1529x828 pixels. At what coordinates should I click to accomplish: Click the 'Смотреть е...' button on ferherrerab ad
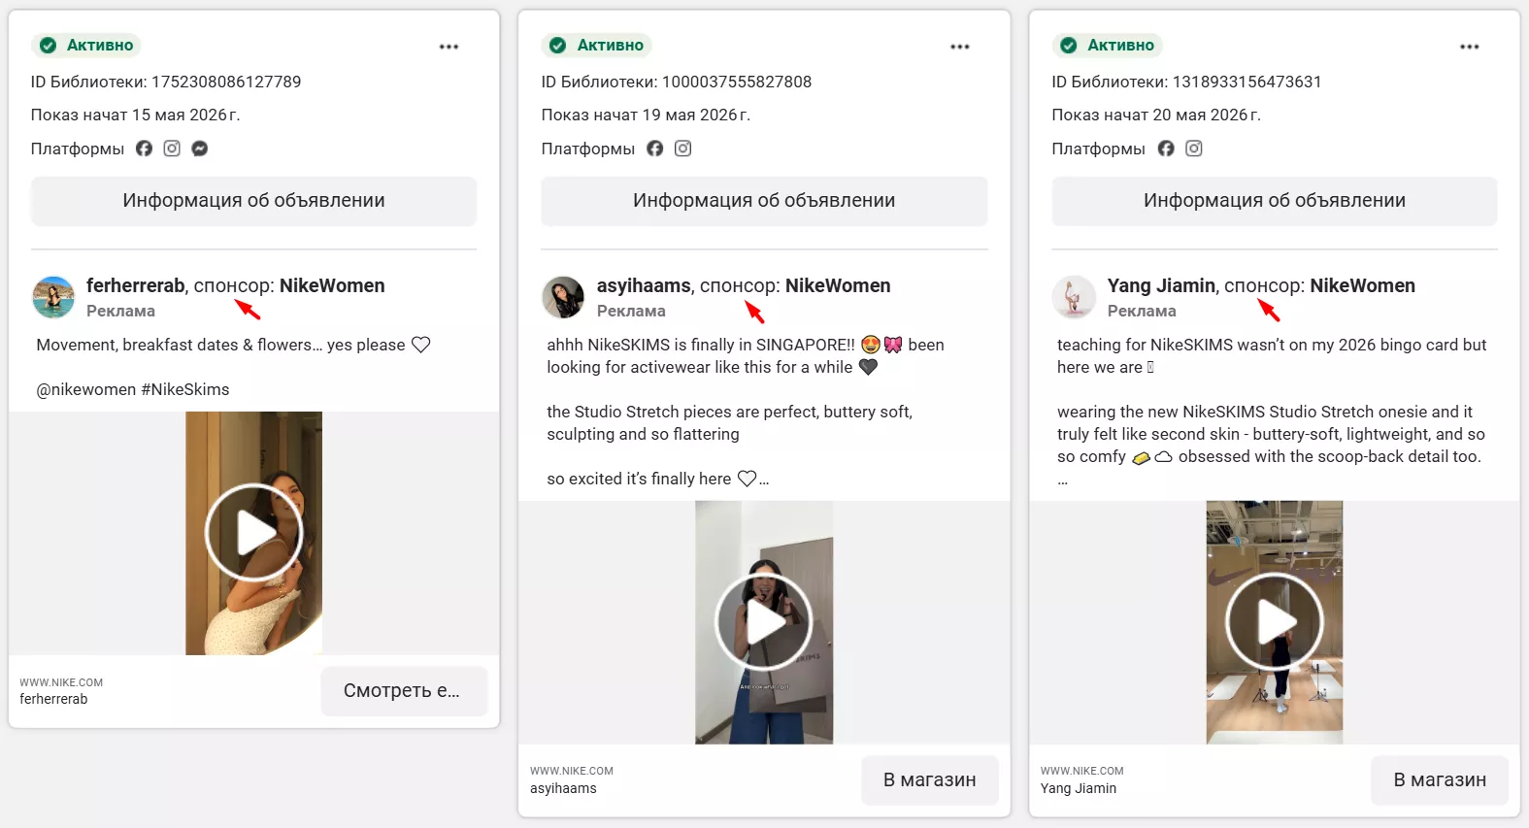point(404,691)
